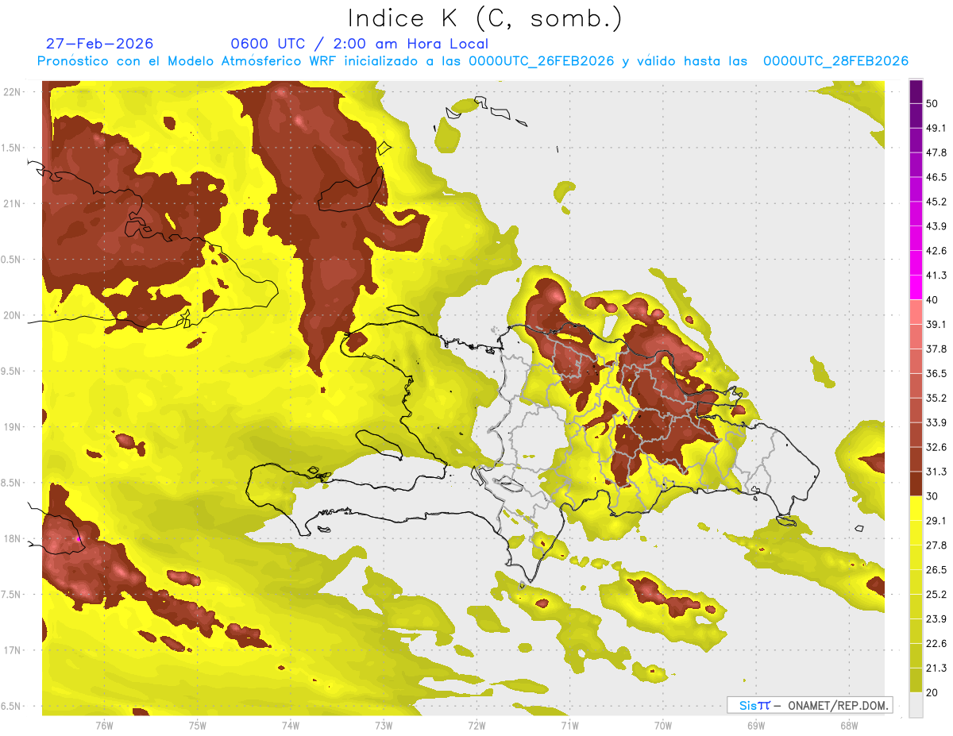Select the color scale value "21.3"
This screenshot has height=736, width=953.
(x=936, y=668)
